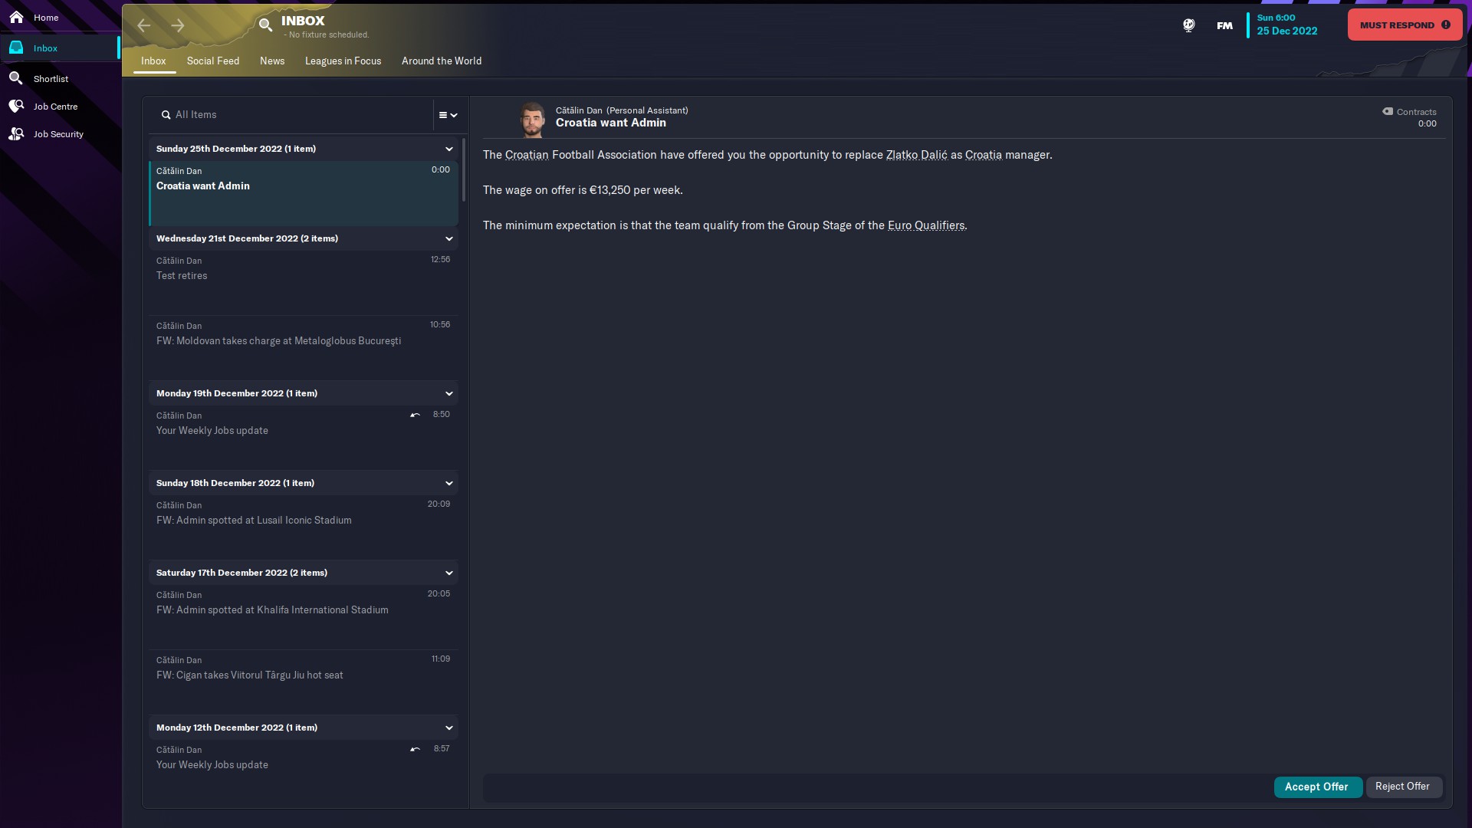Screen dimensions: 1472x828
Task: Click the FM logo menu
Action: (1224, 25)
